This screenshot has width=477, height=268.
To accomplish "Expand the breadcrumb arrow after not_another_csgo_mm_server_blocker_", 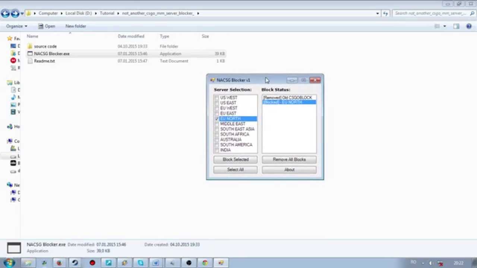I will [x=198, y=13].
